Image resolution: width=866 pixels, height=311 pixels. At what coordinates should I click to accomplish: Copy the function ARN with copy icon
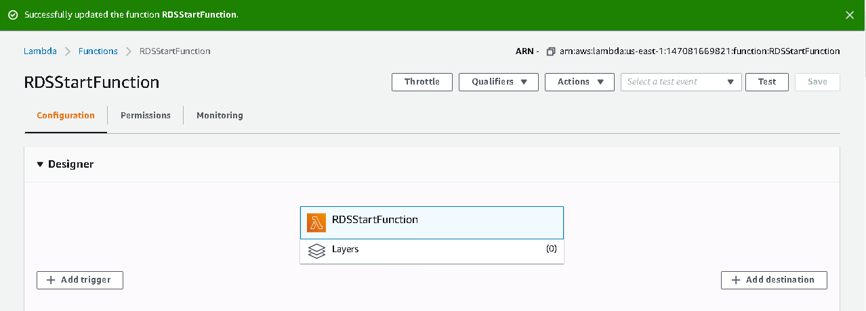coord(551,51)
